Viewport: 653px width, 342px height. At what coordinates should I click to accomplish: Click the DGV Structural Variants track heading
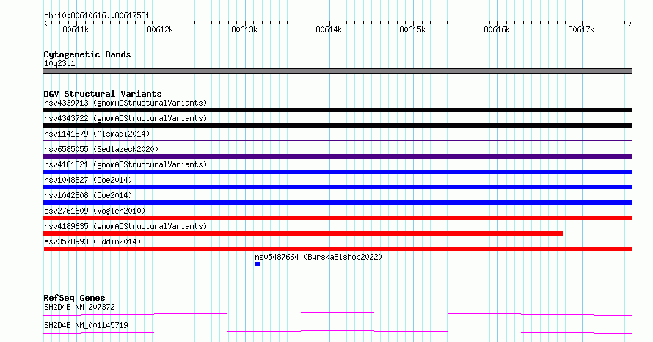click(103, 94)
